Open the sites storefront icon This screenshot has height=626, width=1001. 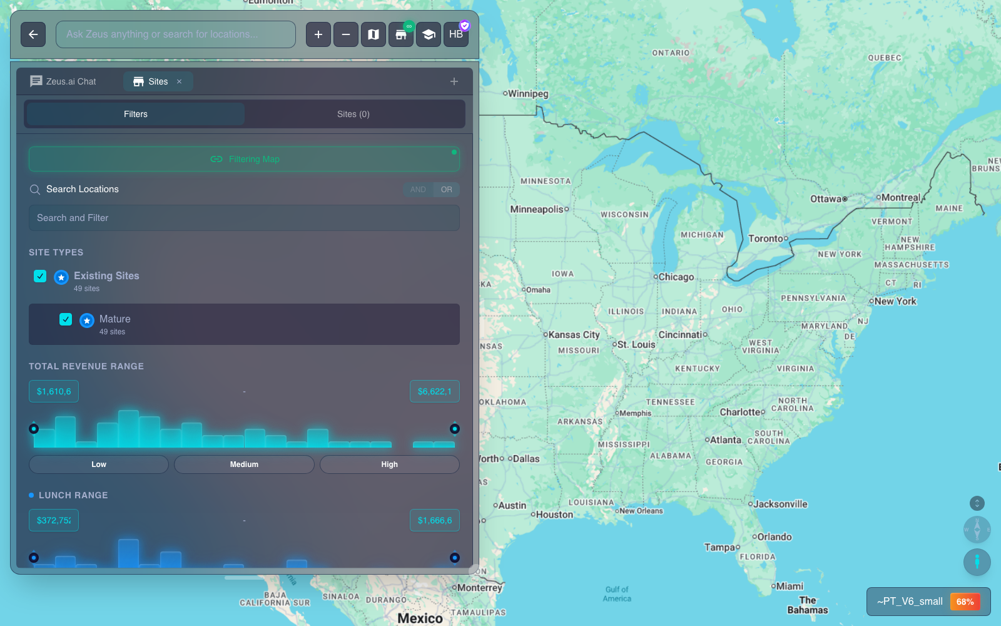(401, 34)
